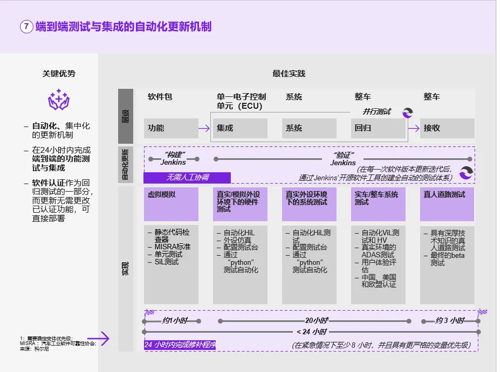The image size is (501, 372).
Task: Select the 接收 box
Action: click(447, 128)
